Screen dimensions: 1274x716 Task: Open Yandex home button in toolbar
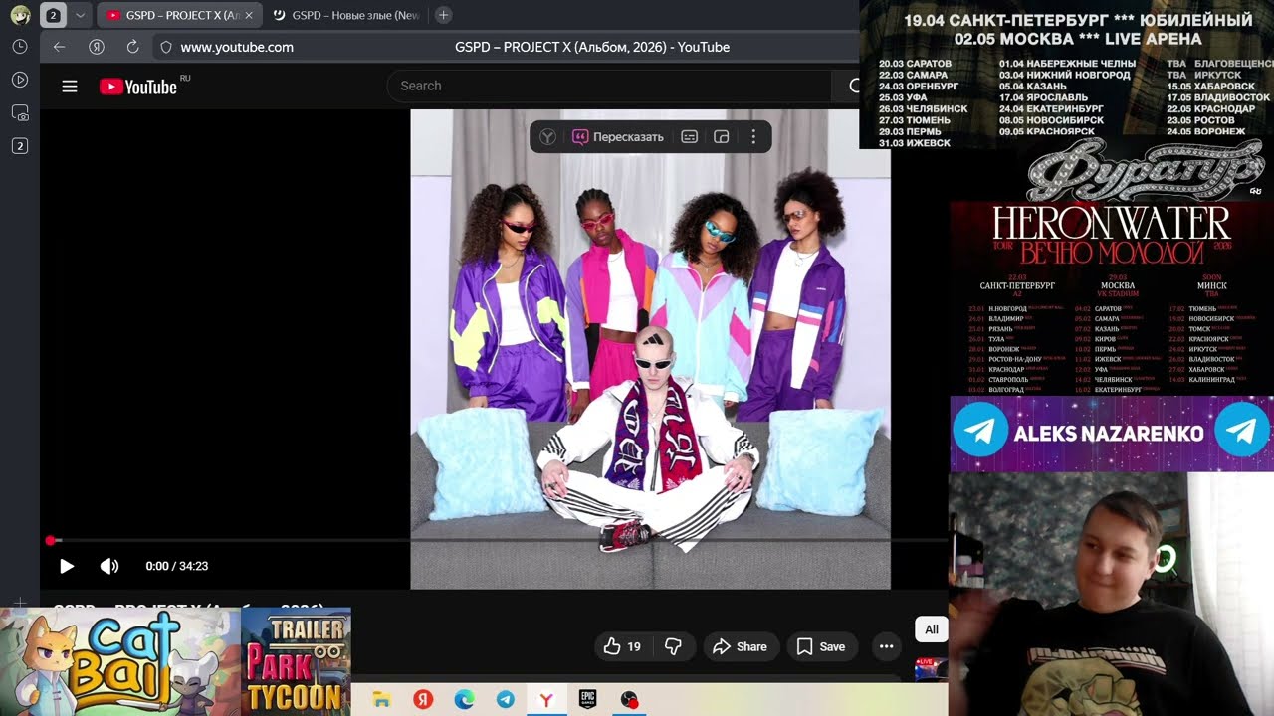pos(97,47)
